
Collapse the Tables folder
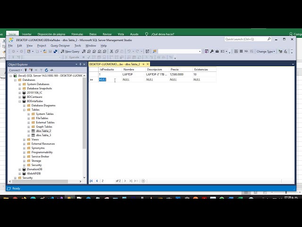[24, 110]
